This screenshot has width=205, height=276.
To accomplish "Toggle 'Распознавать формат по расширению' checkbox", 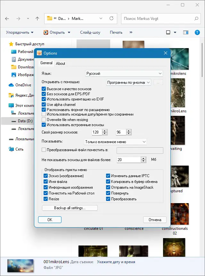I will [x=44, y=110].
